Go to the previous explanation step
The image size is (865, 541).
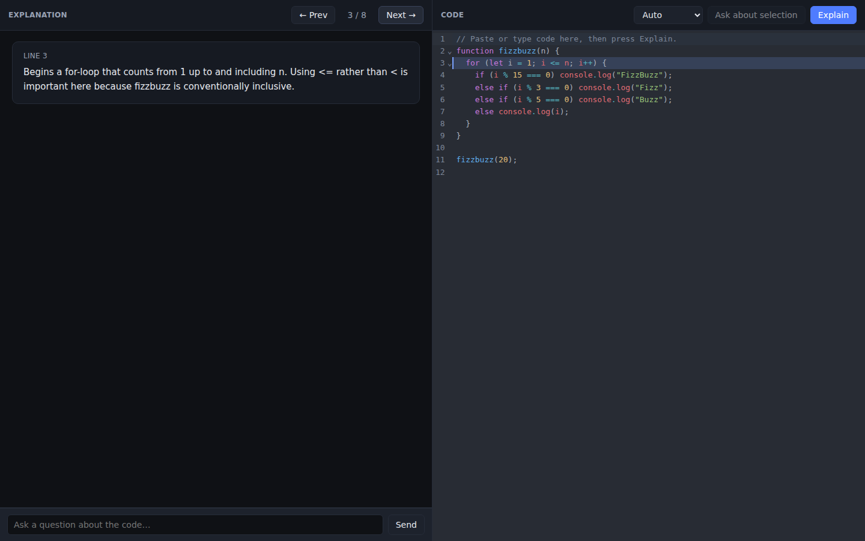tap(313, 15)
